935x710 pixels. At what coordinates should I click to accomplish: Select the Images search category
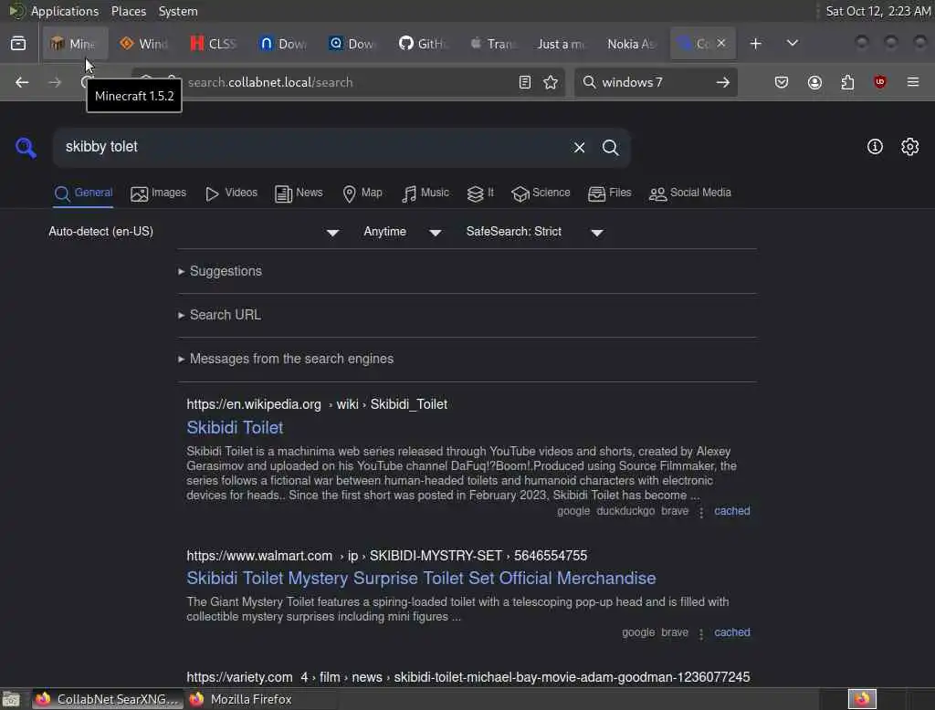[x=158, y=193]
